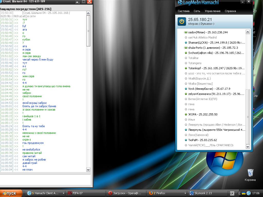Click the Hamachi peer list scroll up arrow
Screen dimensions: 263x197
248,32
